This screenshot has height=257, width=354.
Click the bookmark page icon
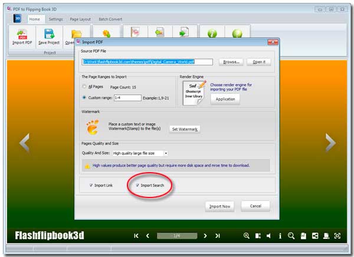click(303, 236)
